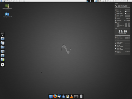Open the Pictures folder in the side dock
This screenshot has height=99, width=132.
[3, 51]
